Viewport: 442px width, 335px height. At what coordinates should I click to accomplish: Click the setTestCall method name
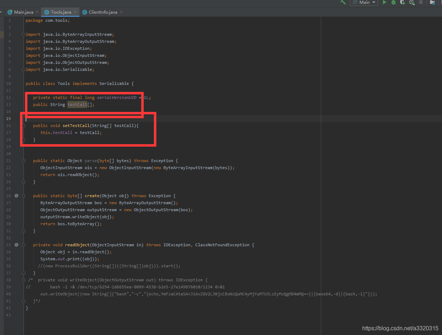[x=76, y=126]
